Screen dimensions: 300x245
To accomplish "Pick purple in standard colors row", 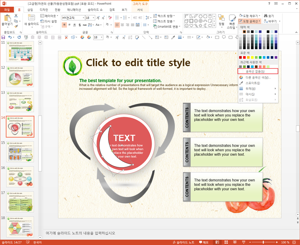I will coord(276,57).
